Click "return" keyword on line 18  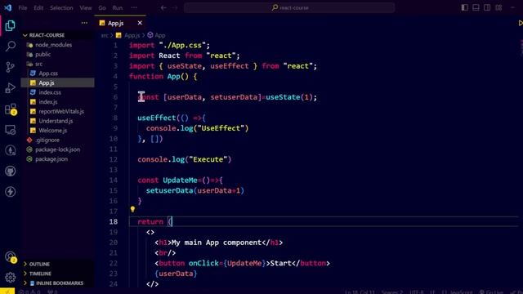[x=150, y=221]
